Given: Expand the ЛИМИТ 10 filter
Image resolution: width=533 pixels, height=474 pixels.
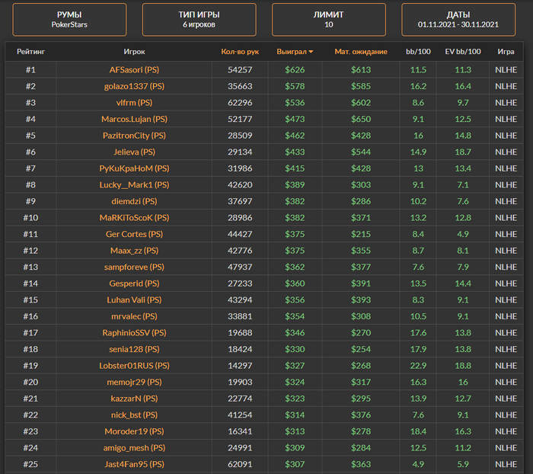Looking at the screenshot, I should [x=328, y=19].
